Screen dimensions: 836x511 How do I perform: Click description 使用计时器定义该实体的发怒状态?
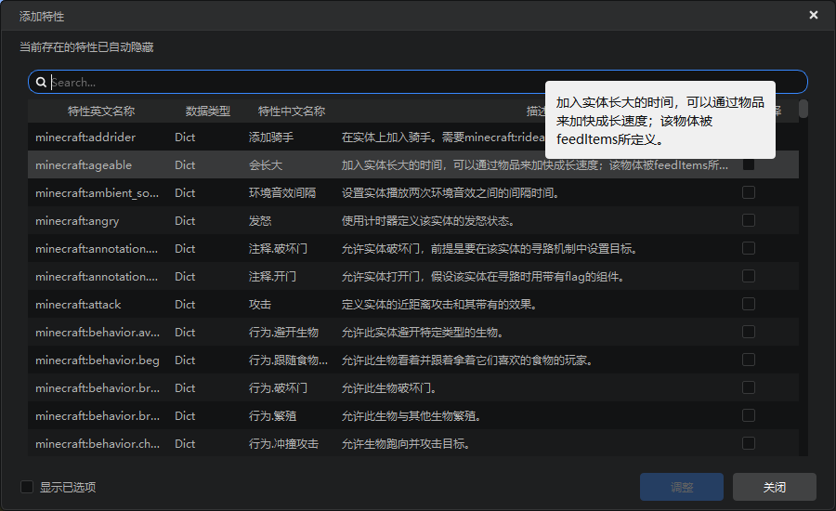tap(428, 221)
